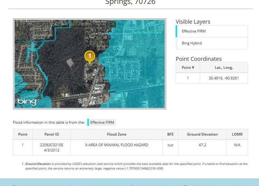
Task: Click the Effective FIRM tag below the map
Action: [x=102, y=123]
